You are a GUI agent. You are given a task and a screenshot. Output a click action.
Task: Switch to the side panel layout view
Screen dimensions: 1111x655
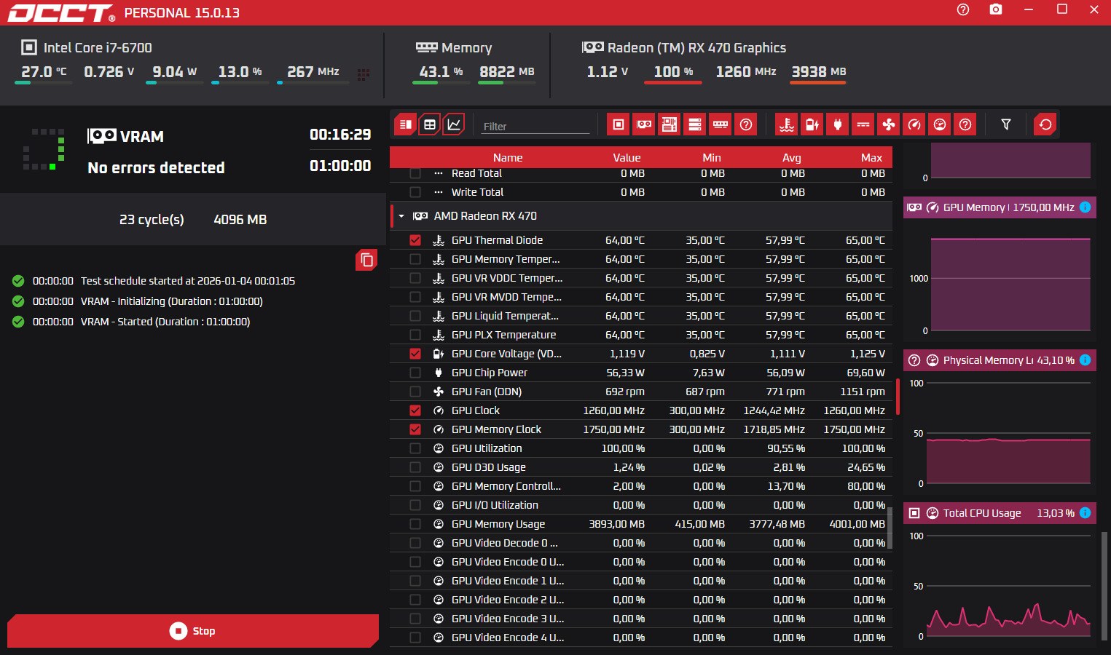point(406,124)
